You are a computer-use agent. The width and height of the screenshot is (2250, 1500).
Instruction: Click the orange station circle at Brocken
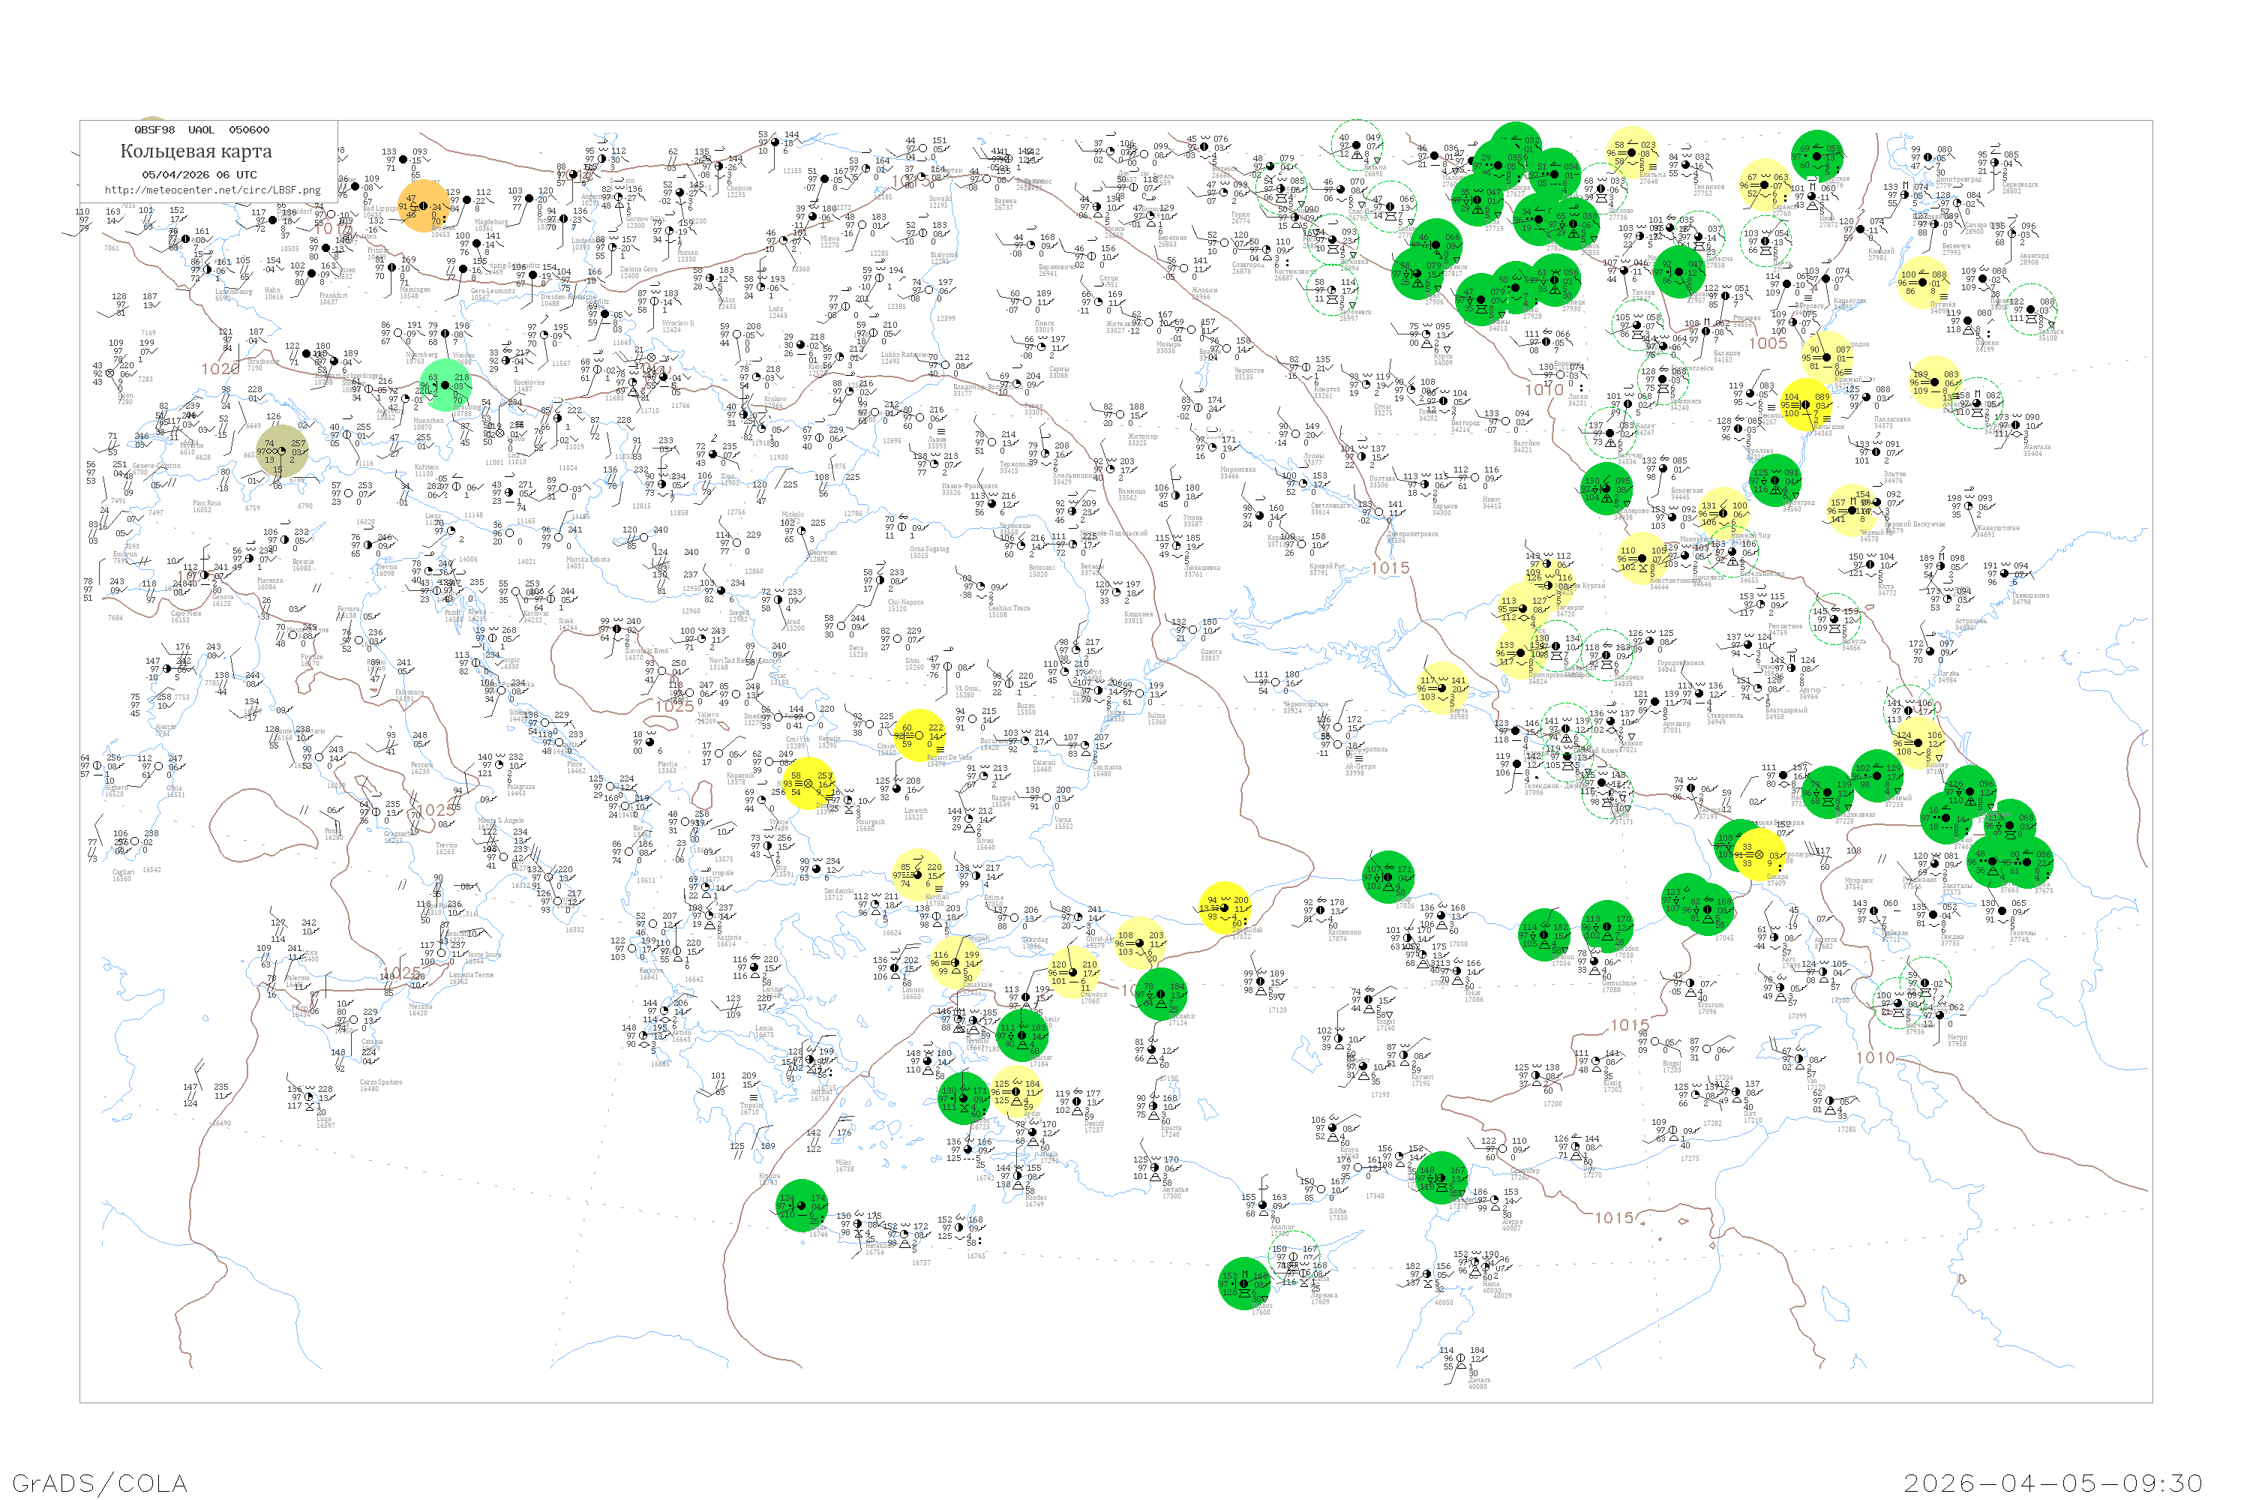coord(424,207)
